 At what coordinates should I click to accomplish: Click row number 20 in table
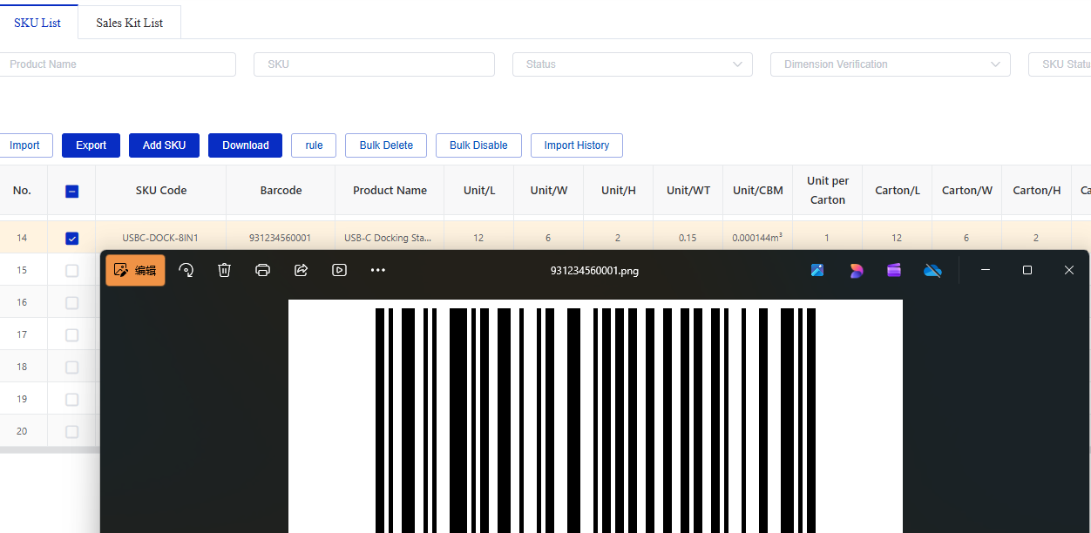(x=22, y=431)
